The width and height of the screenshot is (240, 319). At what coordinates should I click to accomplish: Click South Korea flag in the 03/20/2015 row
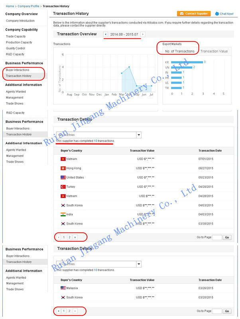coord(63,297)
